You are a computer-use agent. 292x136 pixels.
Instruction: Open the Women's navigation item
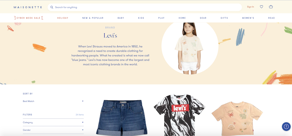[248, 18]
